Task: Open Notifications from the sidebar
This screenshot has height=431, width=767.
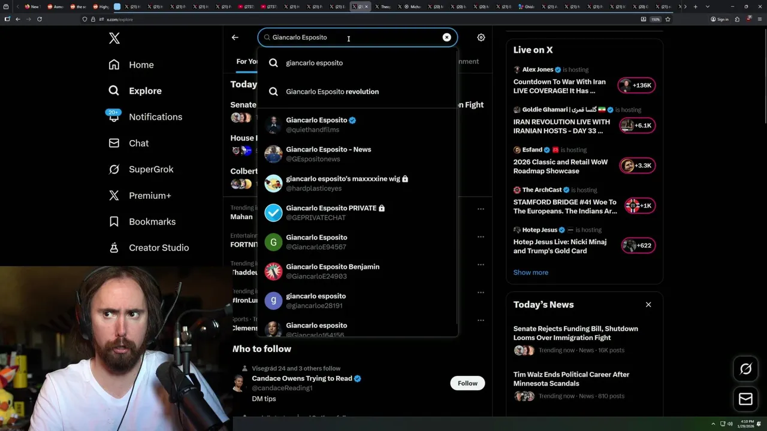Action: 144,117
